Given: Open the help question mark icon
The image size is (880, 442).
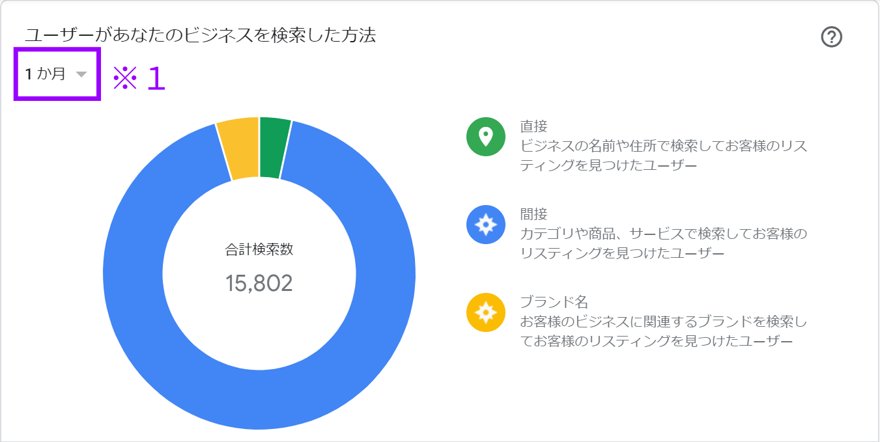Looking at the screenshot, I should point(832,37).
